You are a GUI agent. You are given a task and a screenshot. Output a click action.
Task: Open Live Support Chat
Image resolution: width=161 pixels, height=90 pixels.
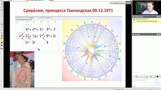tap(118, 89)
